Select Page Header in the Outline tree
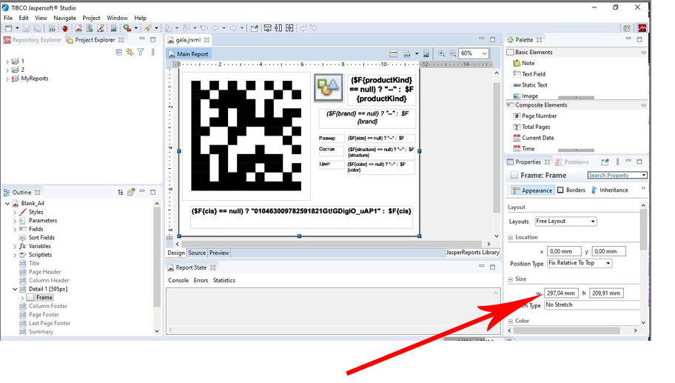Screen dimensions: 675x383 [44, 273]
